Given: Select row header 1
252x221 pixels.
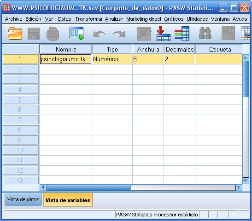Looking at the screenshot, I should coord(21,59).
